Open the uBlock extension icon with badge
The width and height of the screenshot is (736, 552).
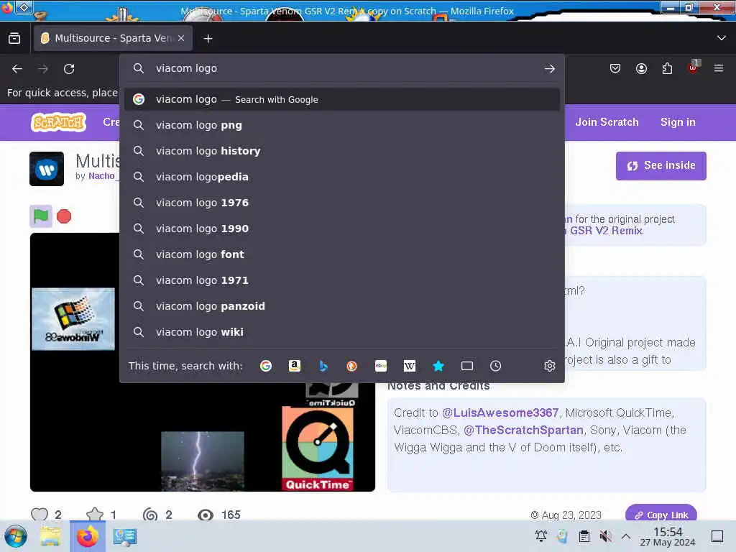pos(694,68)
